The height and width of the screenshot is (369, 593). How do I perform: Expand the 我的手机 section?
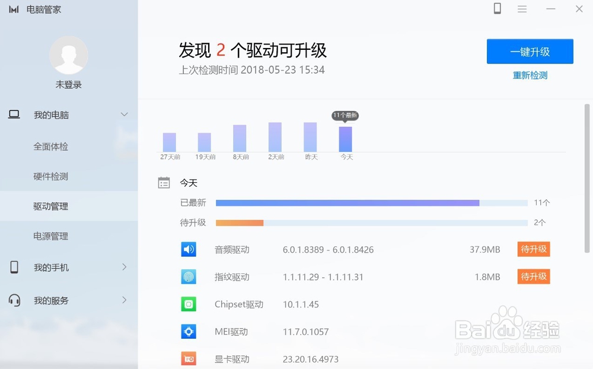(125, 267)
